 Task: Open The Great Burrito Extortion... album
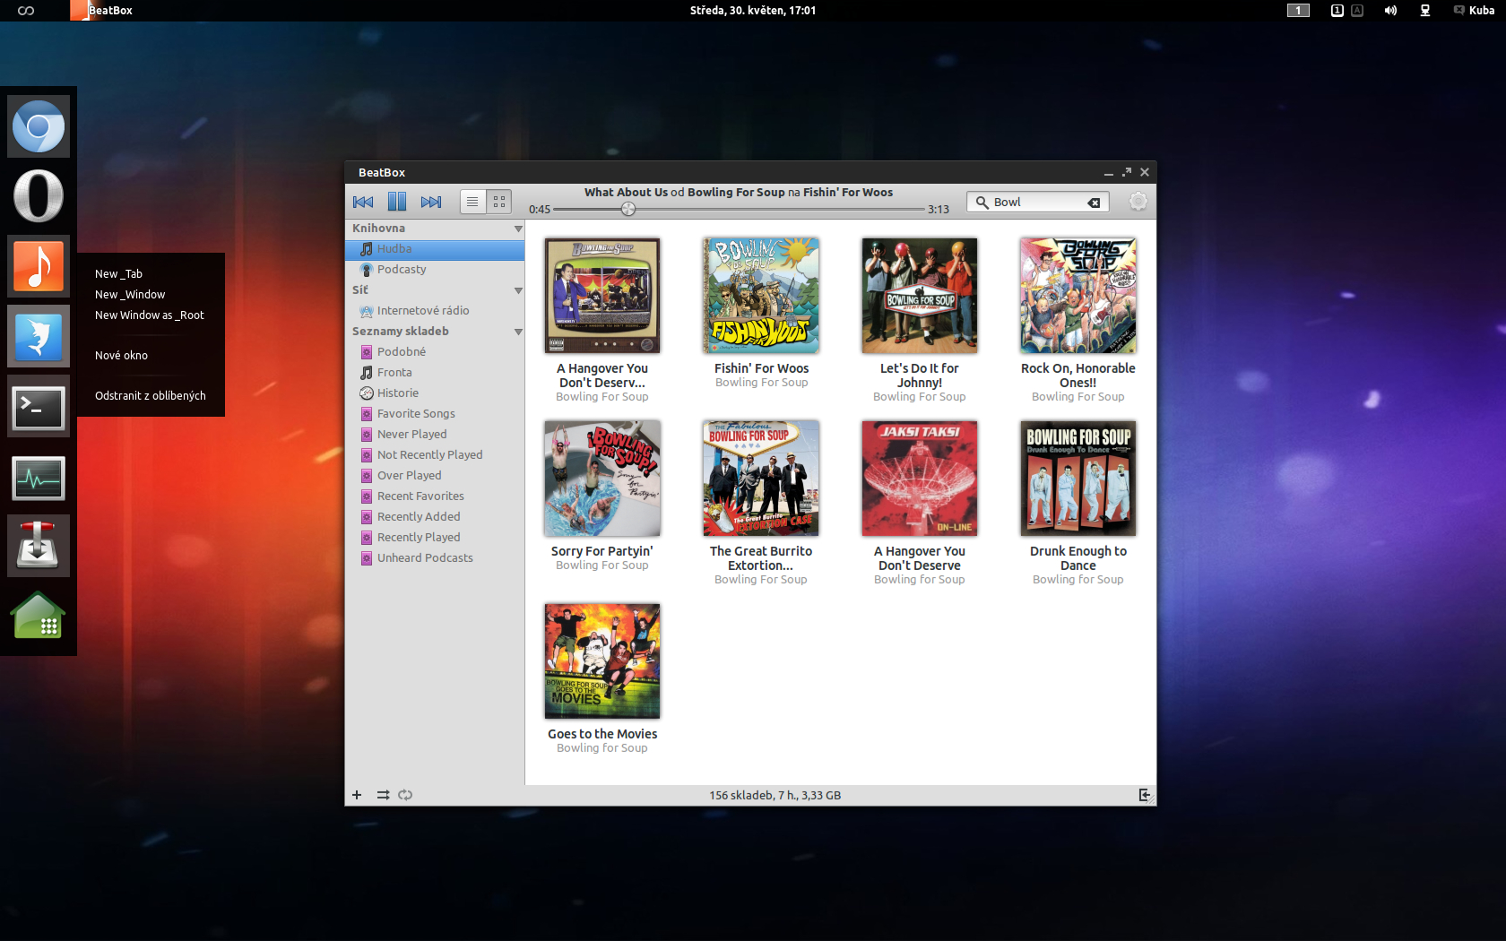(761, 479)
